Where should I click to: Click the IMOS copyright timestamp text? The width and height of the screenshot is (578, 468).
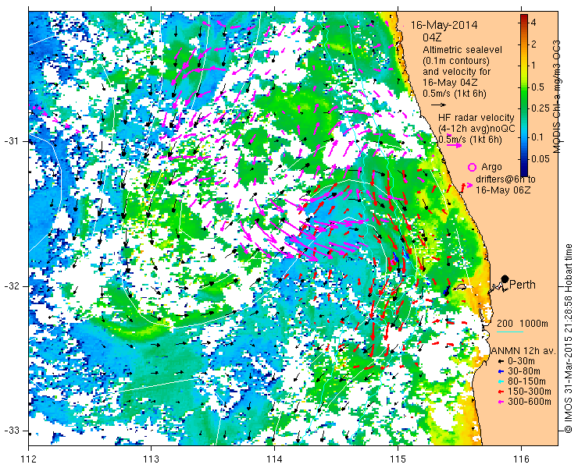[x=568, y=339]
